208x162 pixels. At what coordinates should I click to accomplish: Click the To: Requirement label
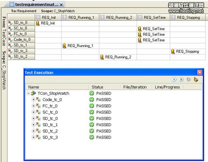24,11
